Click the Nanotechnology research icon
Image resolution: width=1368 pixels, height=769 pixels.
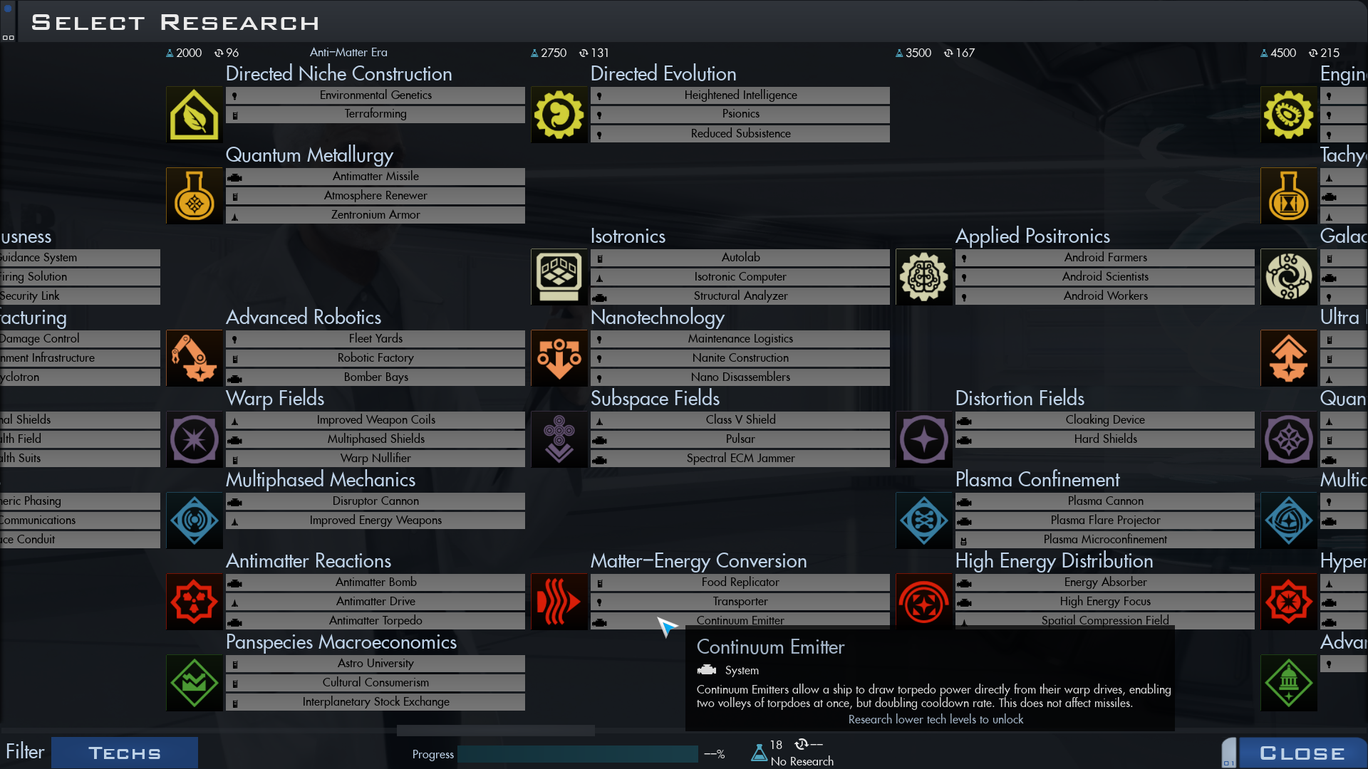tap(559, 358)
